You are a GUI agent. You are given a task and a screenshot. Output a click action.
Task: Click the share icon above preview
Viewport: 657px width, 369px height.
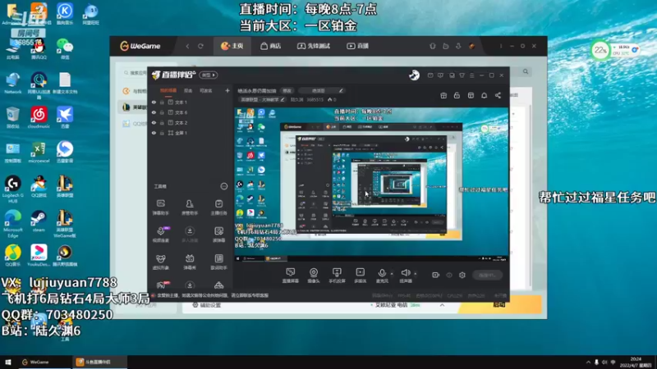pyautogui.click(x=498, y=95)
